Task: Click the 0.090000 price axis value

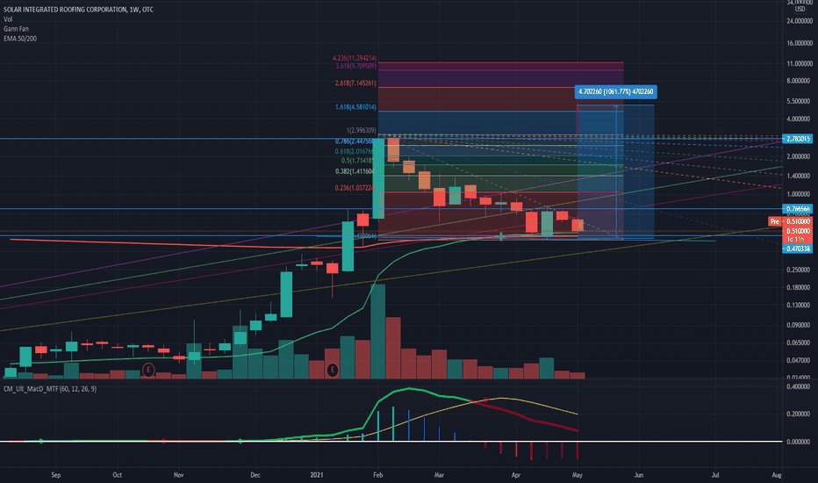Action: [800, 325]
